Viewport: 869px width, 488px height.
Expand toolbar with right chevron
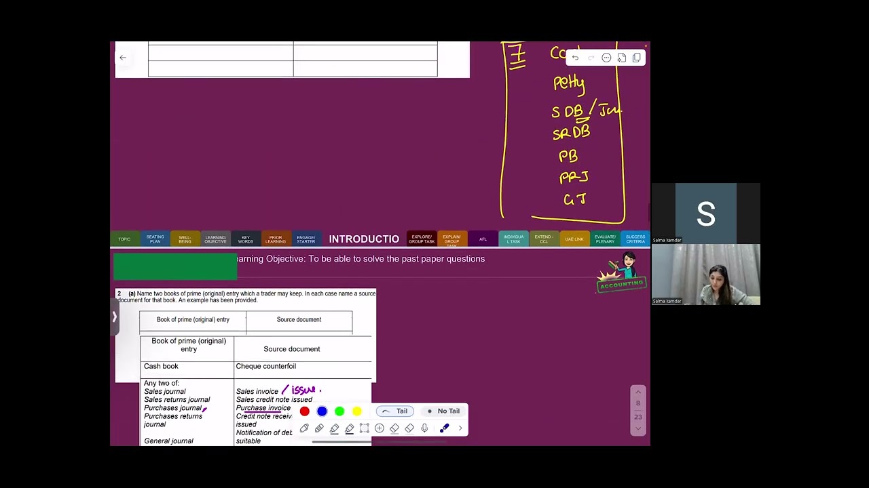[x=460, y=428]
